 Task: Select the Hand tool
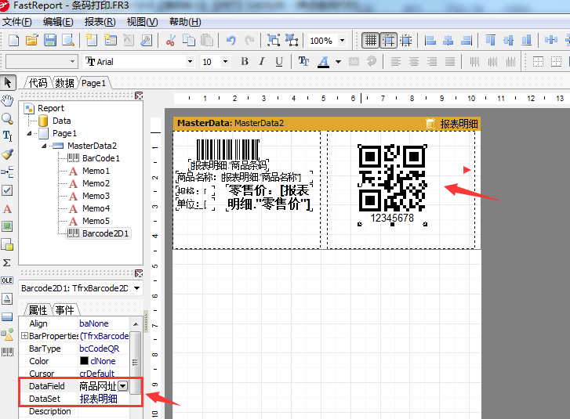(7, 100)
